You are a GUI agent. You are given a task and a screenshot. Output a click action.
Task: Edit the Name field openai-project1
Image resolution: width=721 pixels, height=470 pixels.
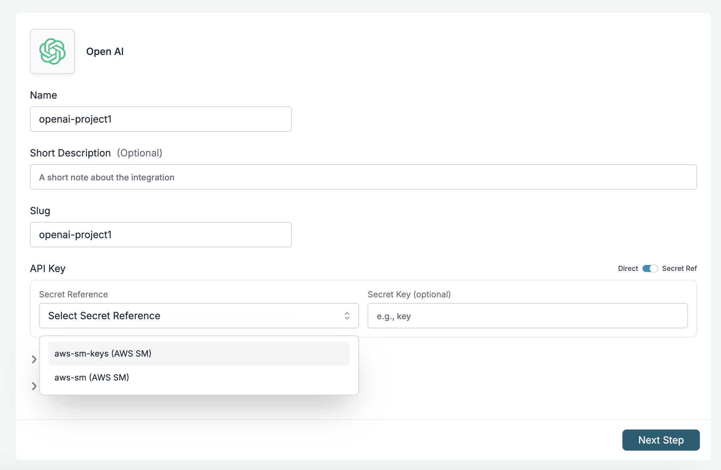(x=161, y=119)
